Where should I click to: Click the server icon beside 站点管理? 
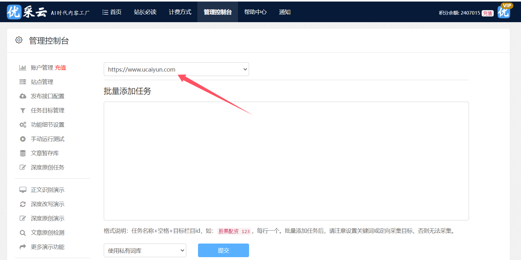coord(23,82)
